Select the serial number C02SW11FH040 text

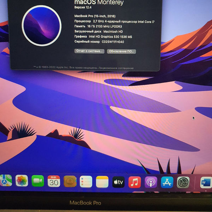[x=113, y=42]
